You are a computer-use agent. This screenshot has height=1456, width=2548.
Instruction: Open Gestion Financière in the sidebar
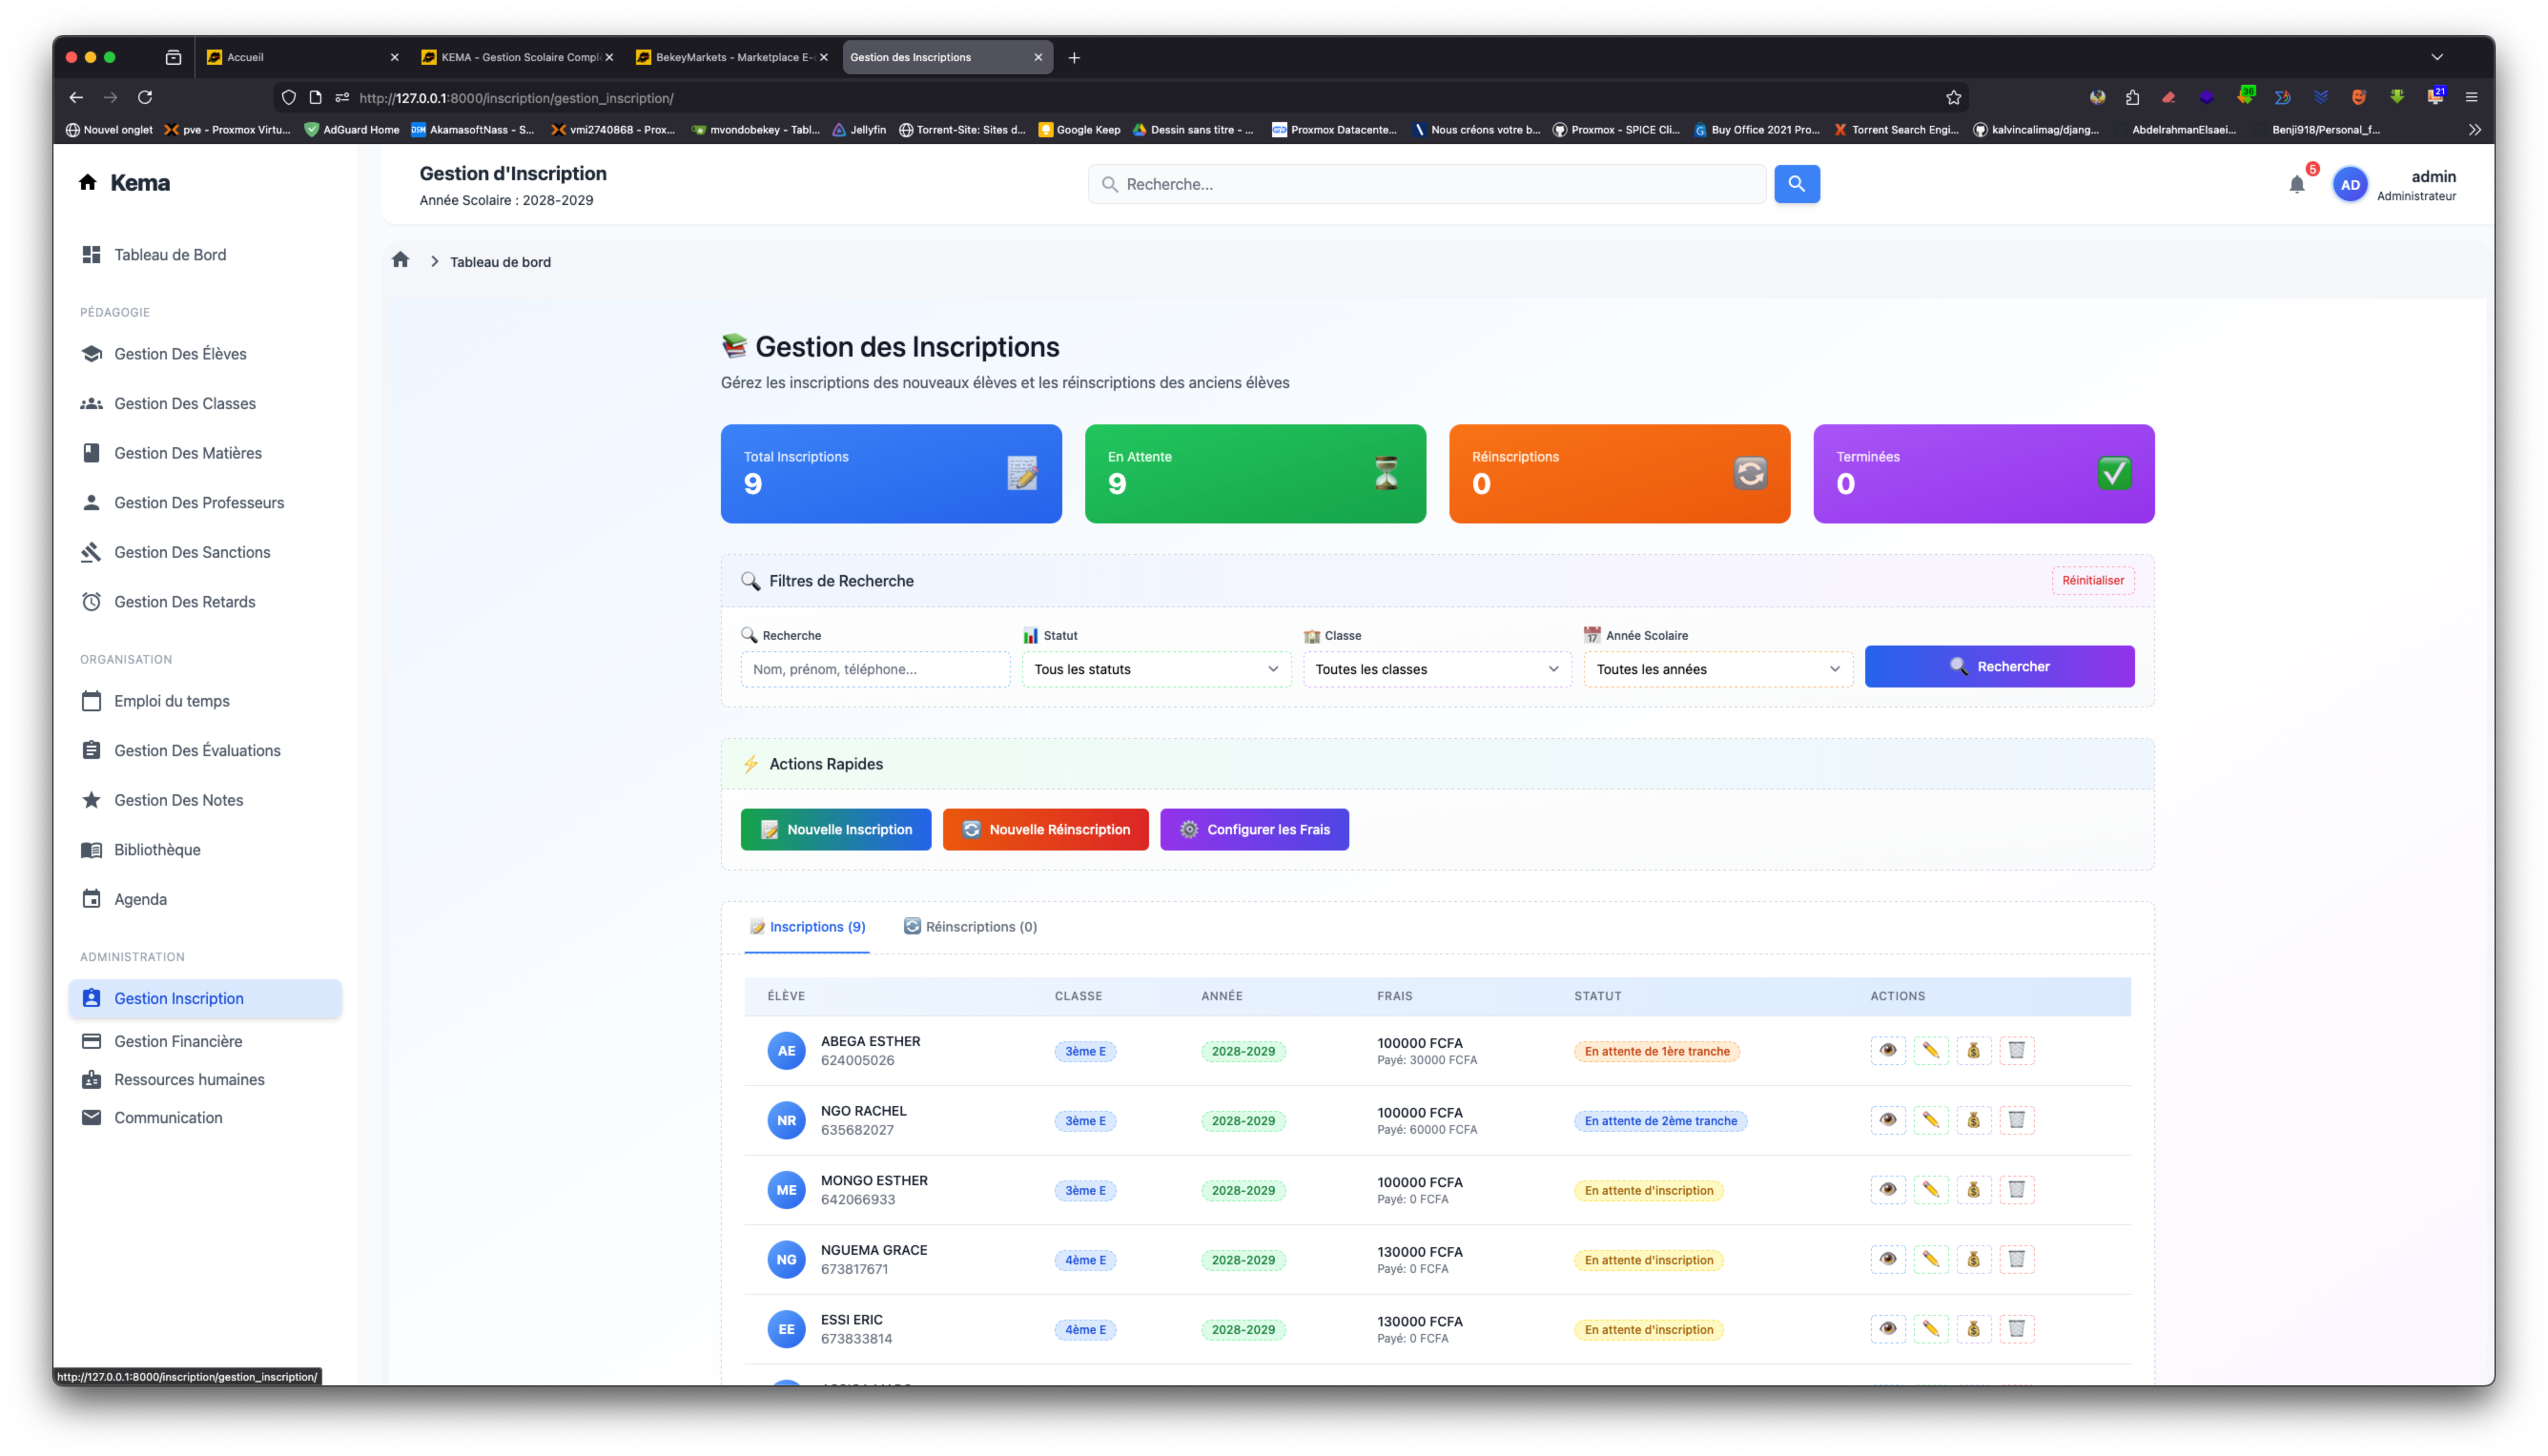point(178,1041)
